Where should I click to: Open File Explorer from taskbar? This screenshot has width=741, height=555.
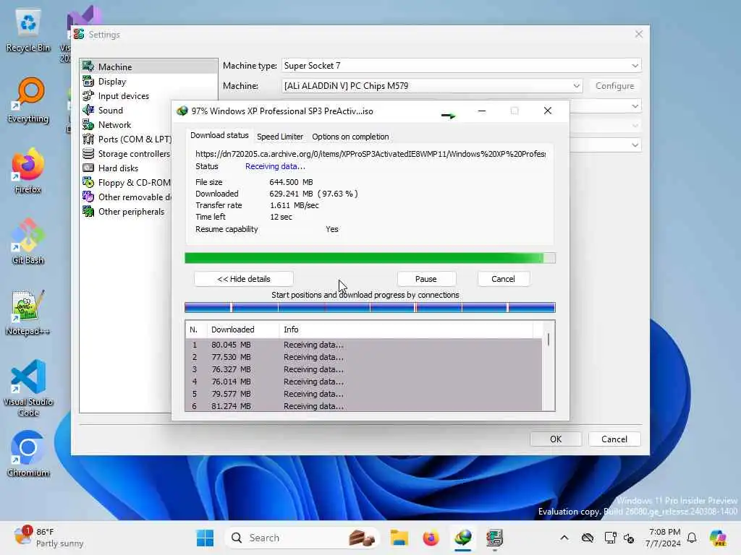pos(399,538)
